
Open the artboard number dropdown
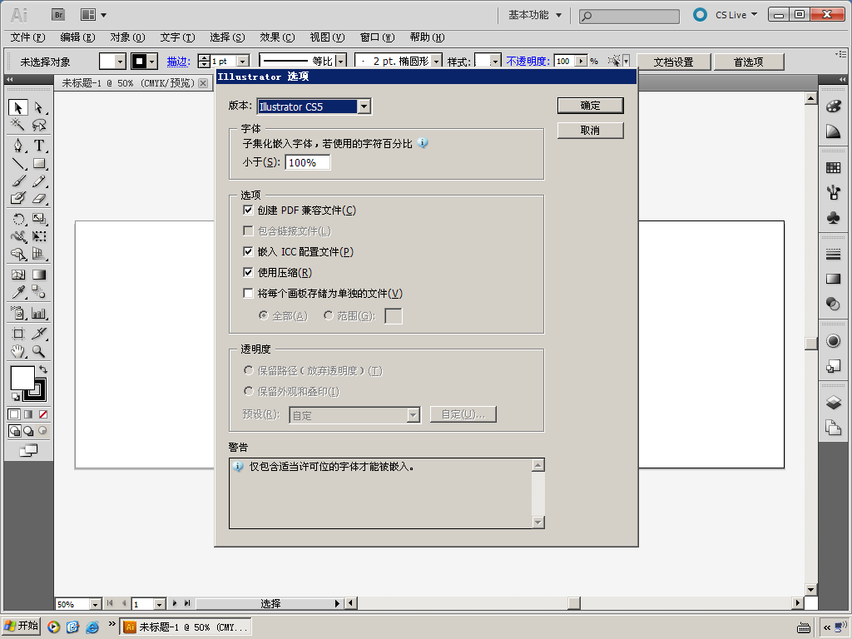[x=159, y=604]
